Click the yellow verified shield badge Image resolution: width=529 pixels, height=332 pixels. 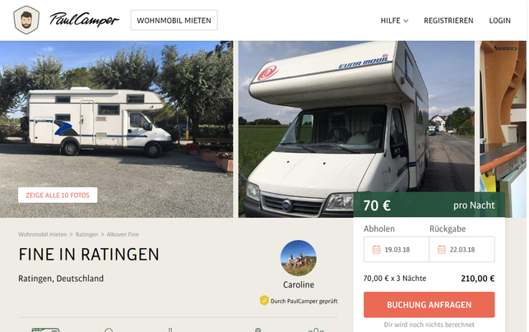click(264, 300)
